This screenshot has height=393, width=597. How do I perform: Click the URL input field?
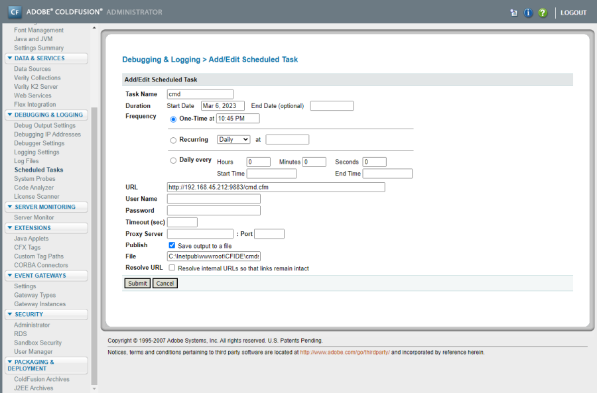[x=276, y=187]
